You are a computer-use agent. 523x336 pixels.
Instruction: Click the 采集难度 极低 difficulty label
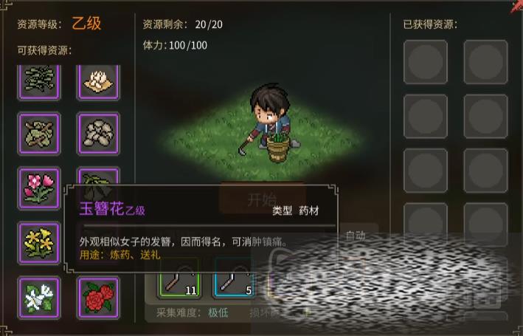click(x=193, y=312)
